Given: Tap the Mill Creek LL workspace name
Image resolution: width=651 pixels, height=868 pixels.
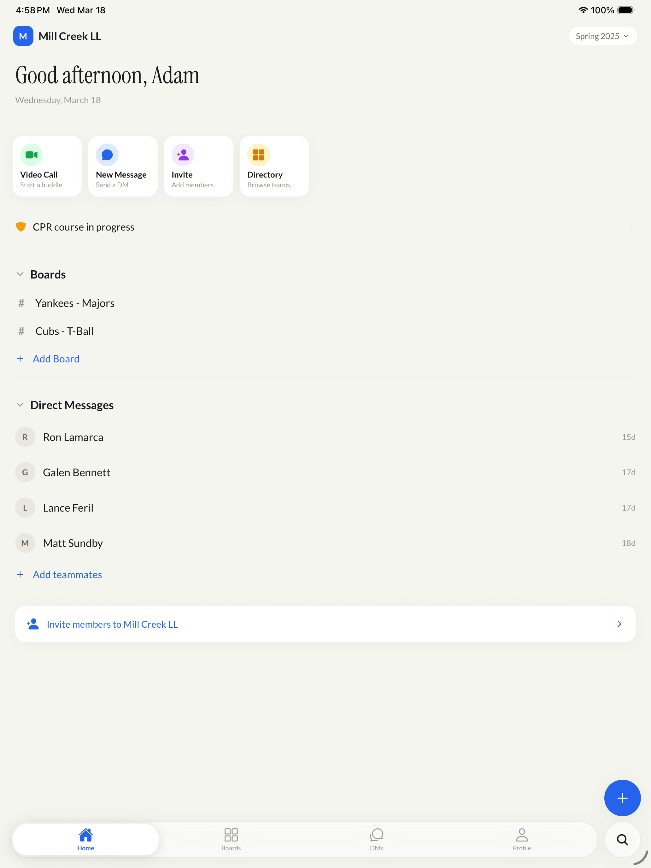Looking at the screenshot, I should [70, 36].
